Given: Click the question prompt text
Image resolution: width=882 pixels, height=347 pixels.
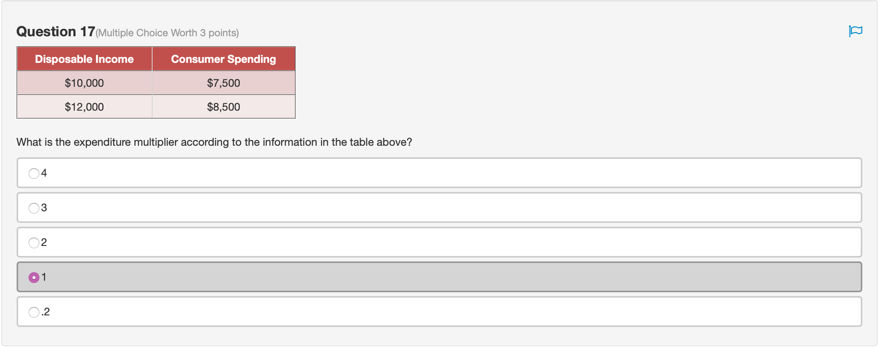Looking at the screenshot, I should click(x=214, y=142).
